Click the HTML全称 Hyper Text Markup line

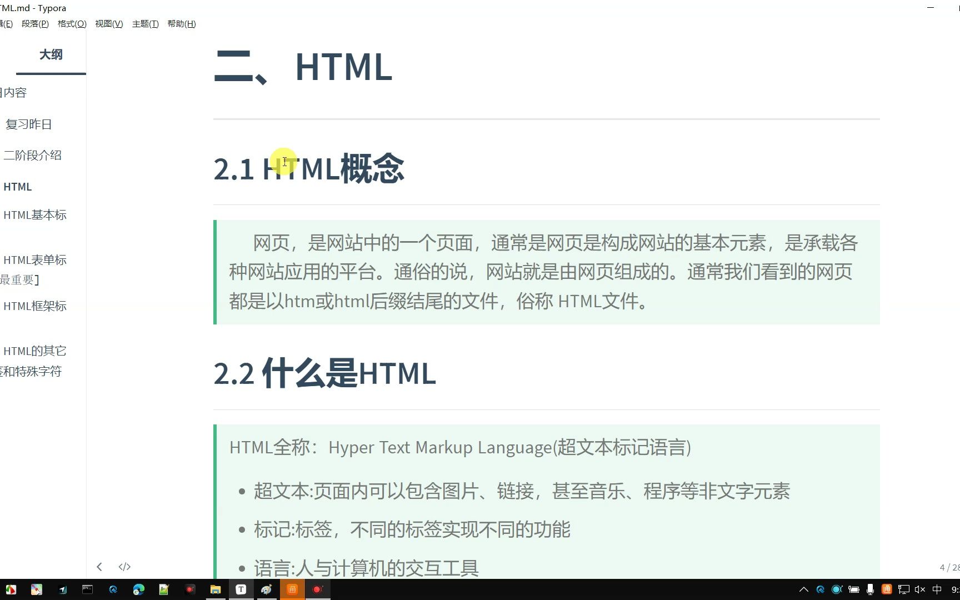pyautogui.click(x=461, y=447)
